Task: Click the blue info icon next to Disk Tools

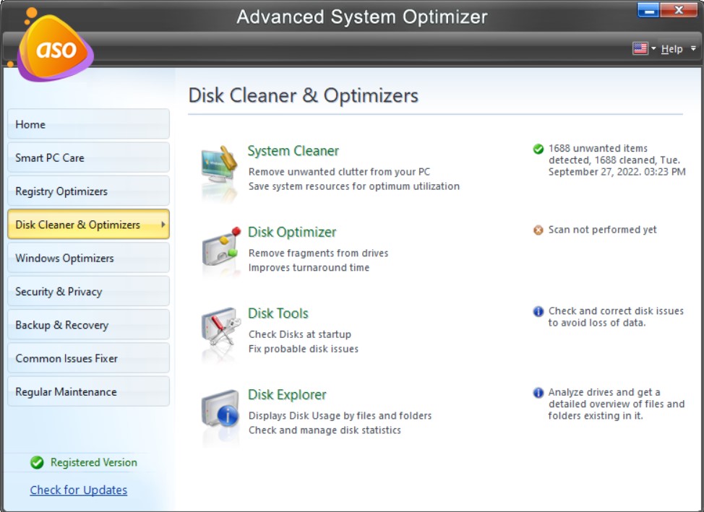Action: click(x=538, y=311)
